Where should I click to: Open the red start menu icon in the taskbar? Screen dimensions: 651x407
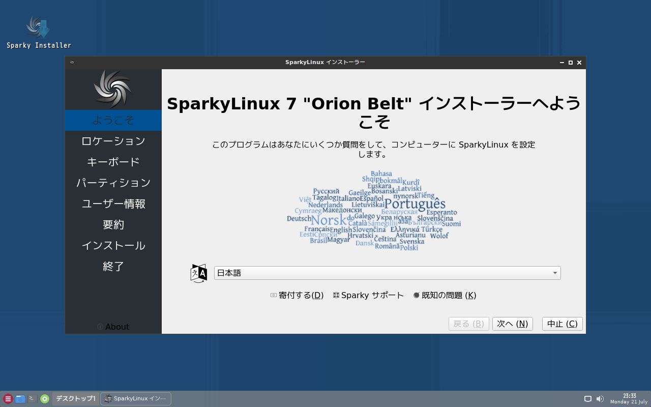(x=8, y=399)
